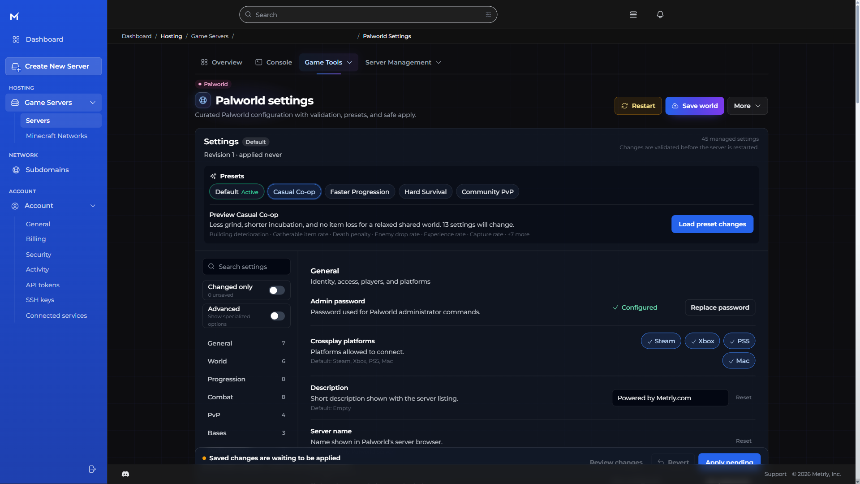This screenshot has width=860, height=484.
Task: Click the Overview grid icon
Action: (204, 62)
